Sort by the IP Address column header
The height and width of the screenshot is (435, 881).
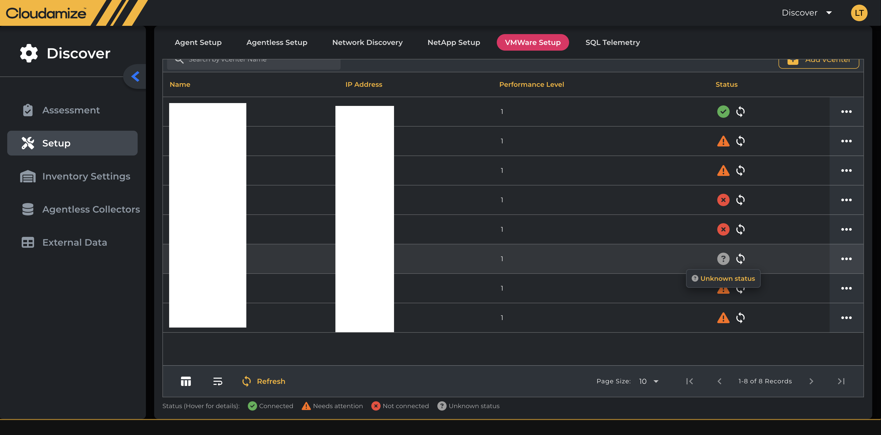tap(364, 84)
